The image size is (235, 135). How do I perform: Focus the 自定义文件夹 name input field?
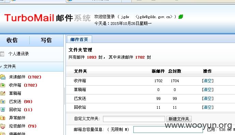[x=134, y=119]
